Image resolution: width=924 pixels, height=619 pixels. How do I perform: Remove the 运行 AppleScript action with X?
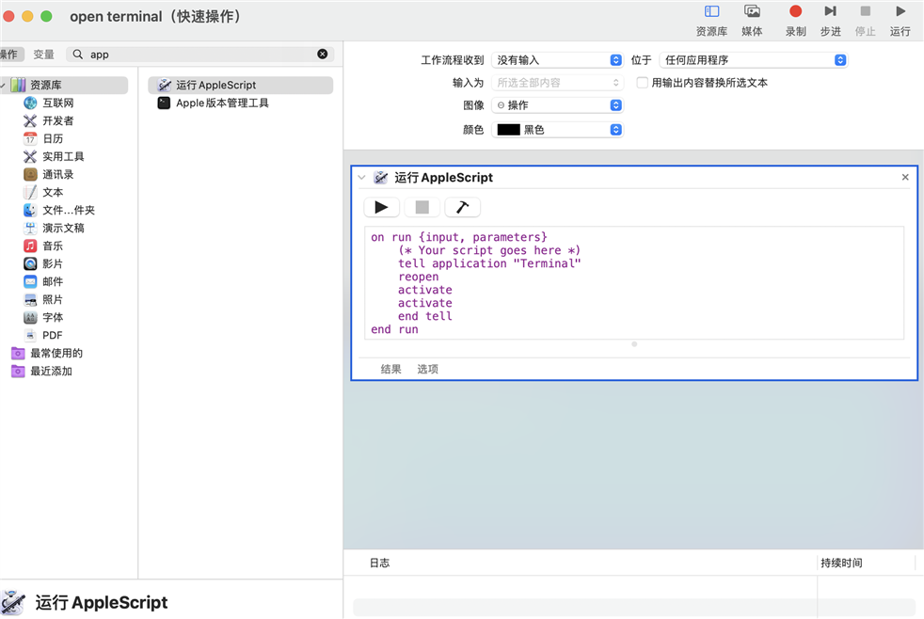tap(905, 177)
